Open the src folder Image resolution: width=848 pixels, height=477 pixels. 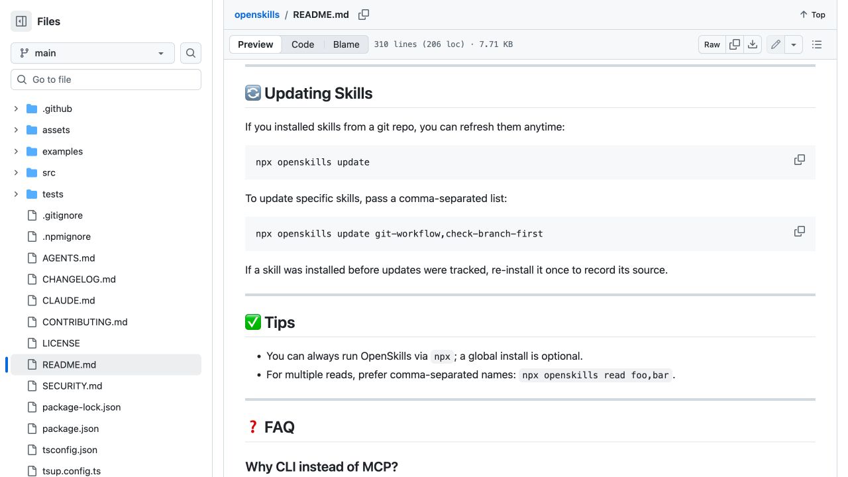[49, 173]
